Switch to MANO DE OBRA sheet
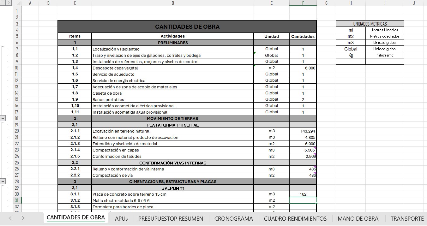Image resolution: width=427 pixels, height=226 pixels. click(358, 218)
